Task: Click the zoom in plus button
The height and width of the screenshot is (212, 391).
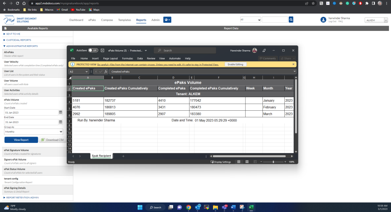Action: point(285,162)
